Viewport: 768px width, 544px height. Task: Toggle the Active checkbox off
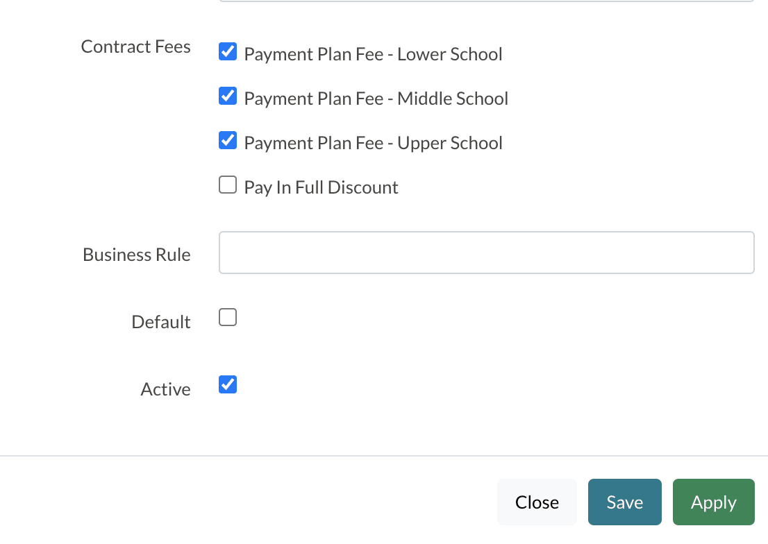tap(228, 384)
